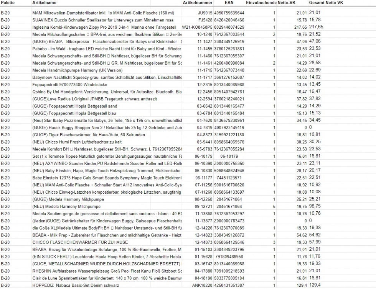Click the SUAVINEX Duccio Schnuller Sterilisator cell

tap(103, 20)
